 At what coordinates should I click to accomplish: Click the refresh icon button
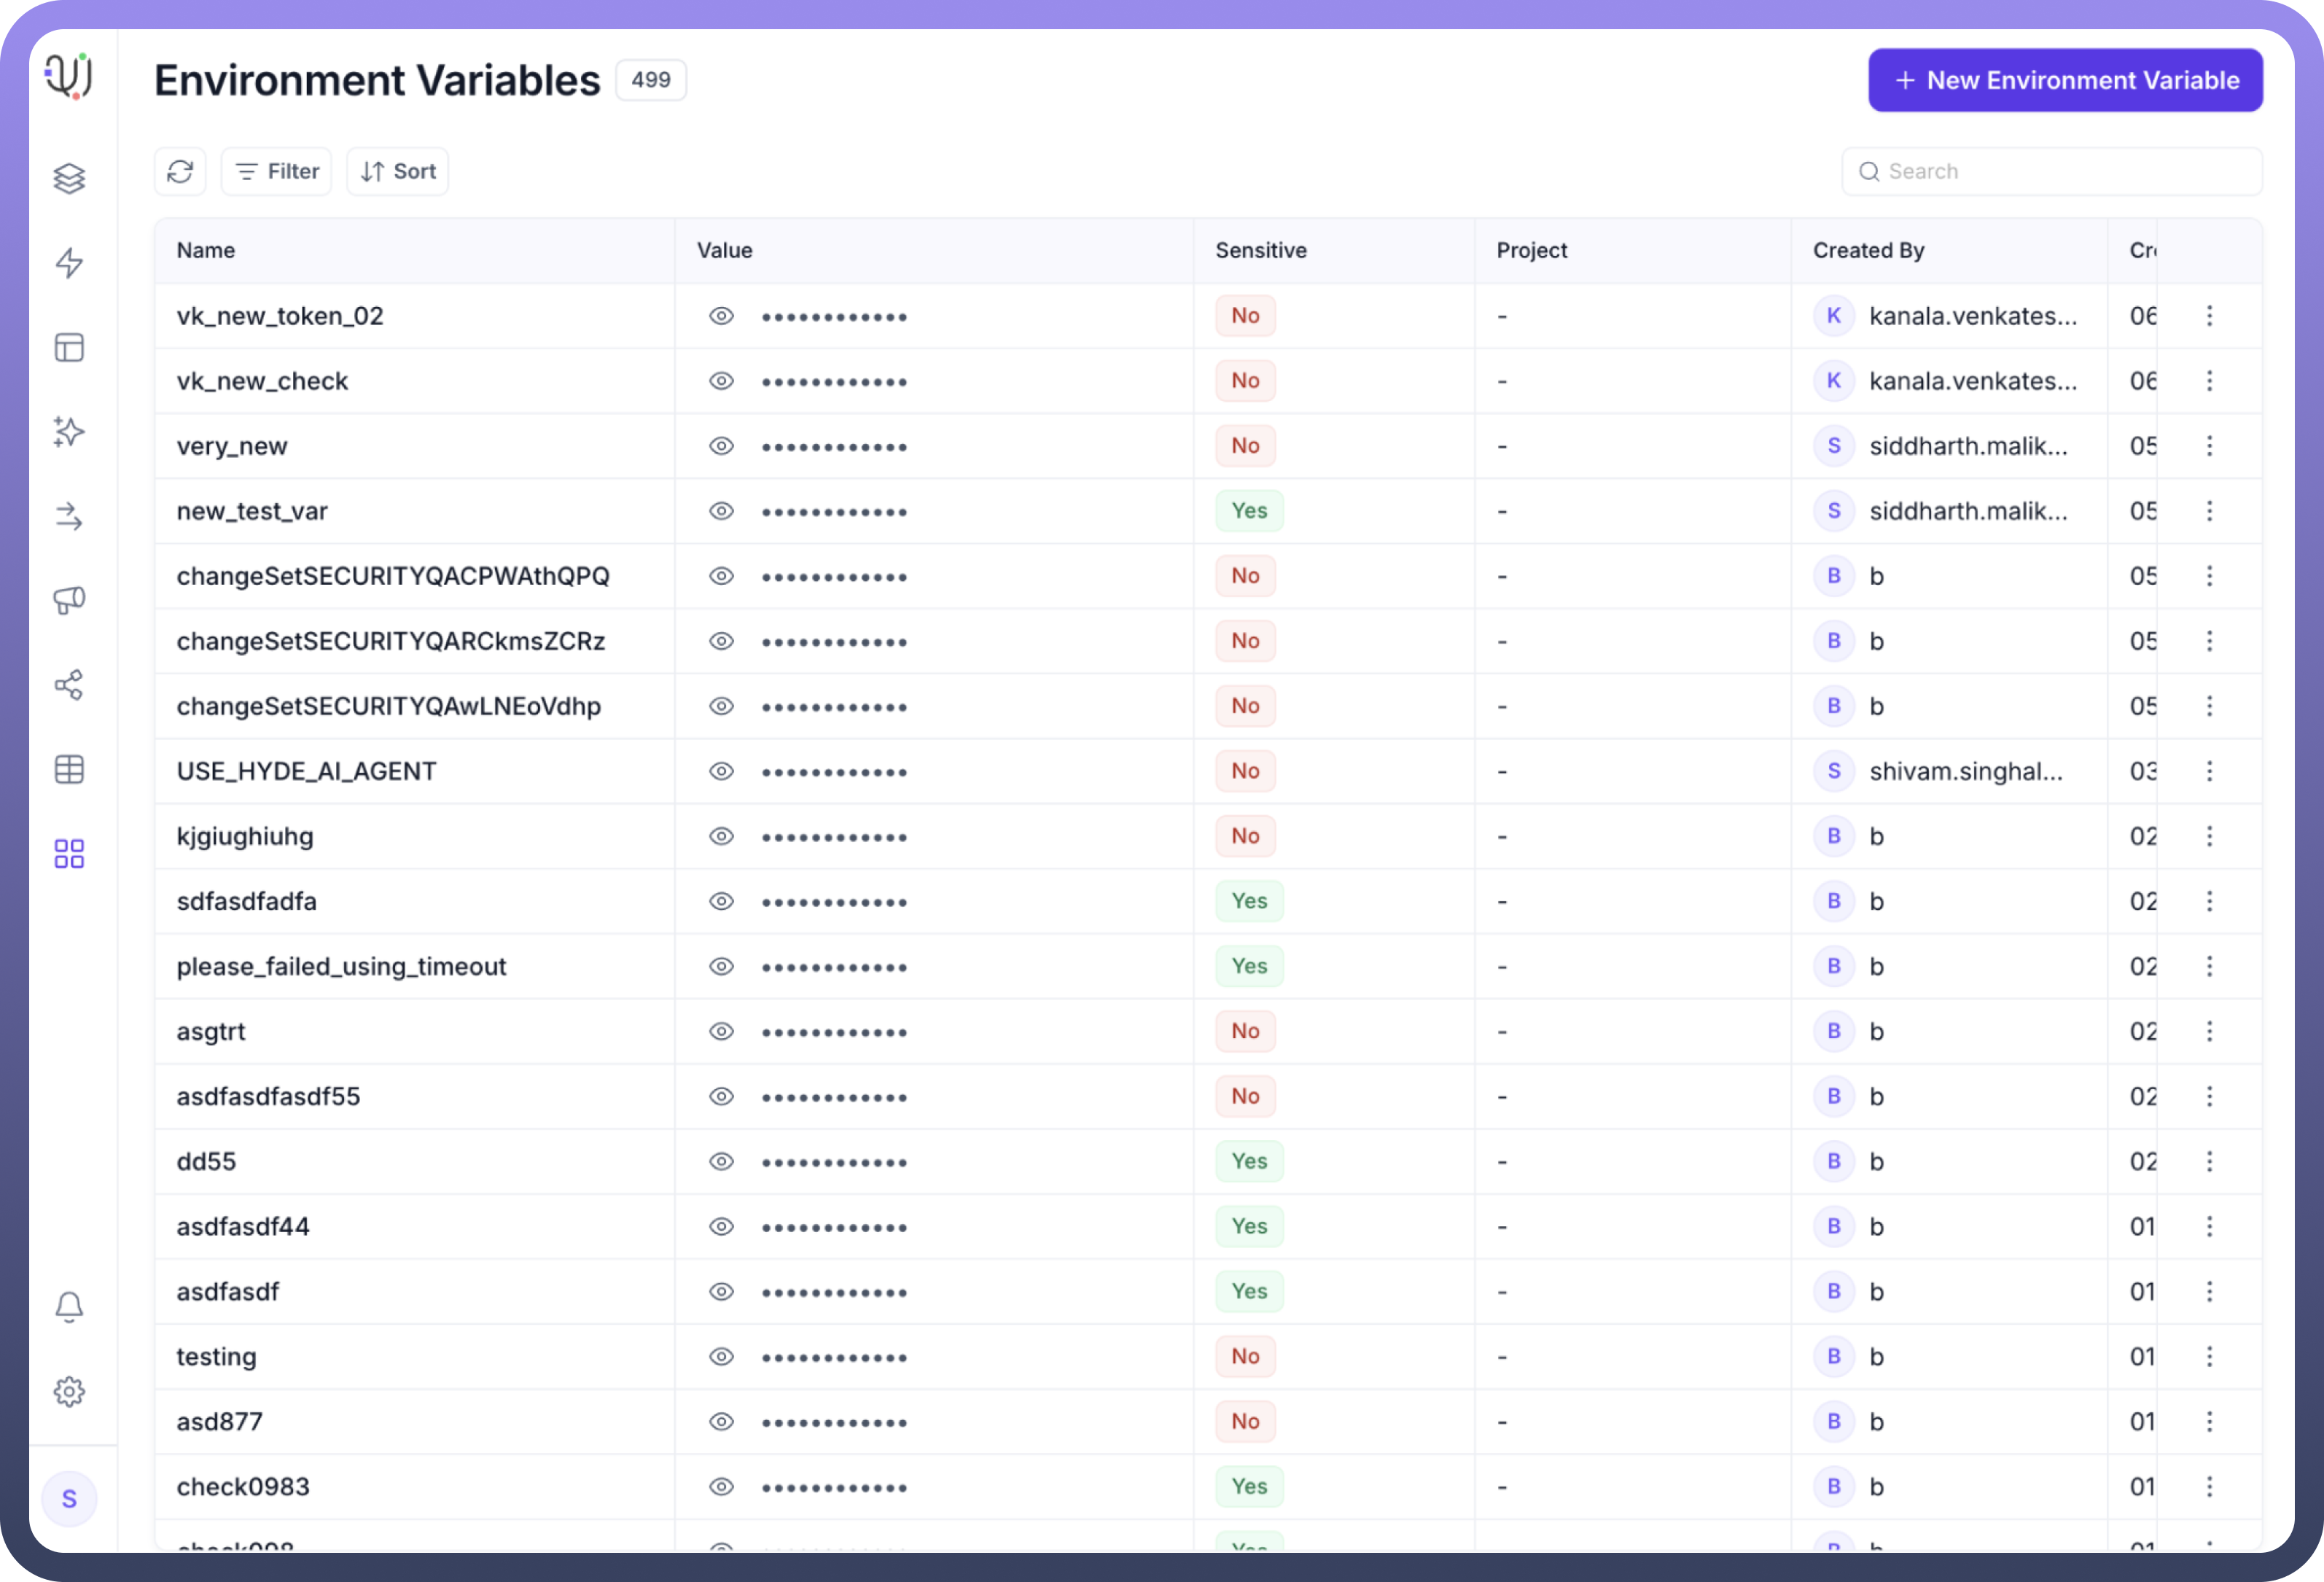180,171
